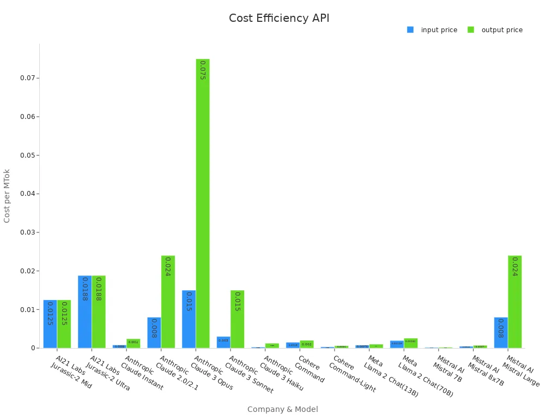Click the blue input price legend swatch
558x419 pixels.
[410, 30]
